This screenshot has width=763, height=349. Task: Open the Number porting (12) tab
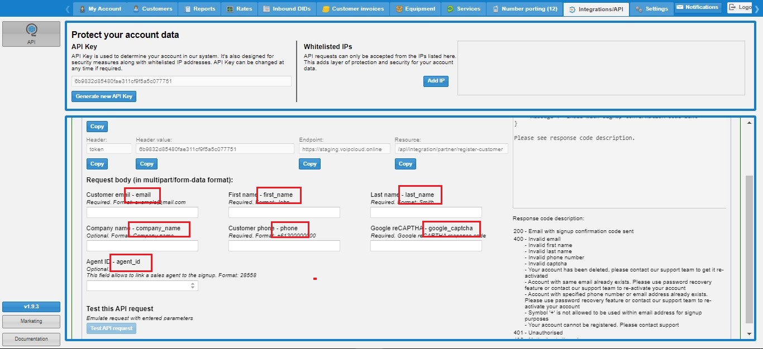click(x=524, y=9)
